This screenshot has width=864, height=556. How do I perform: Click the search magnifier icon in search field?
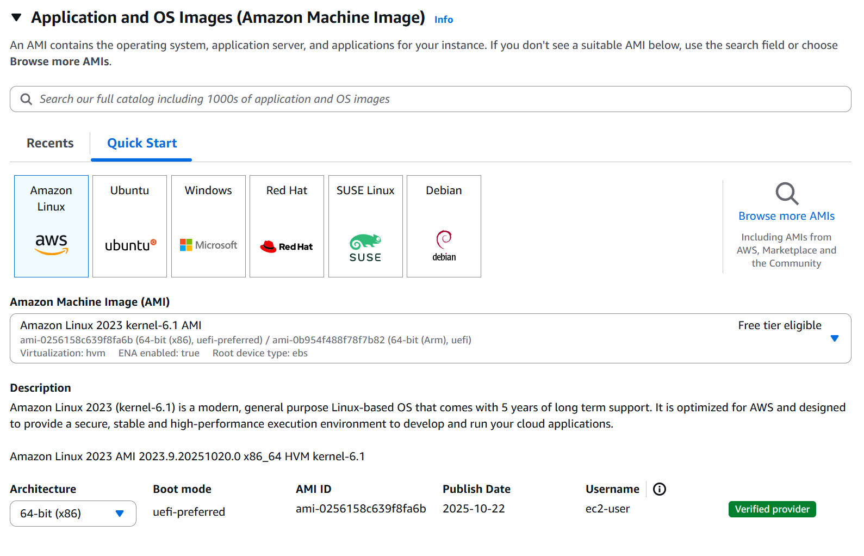[26, 99]
